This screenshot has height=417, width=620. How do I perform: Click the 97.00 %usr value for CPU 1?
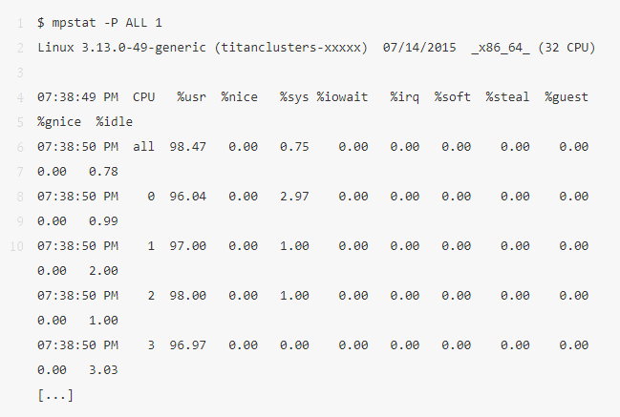coord(187,245)
